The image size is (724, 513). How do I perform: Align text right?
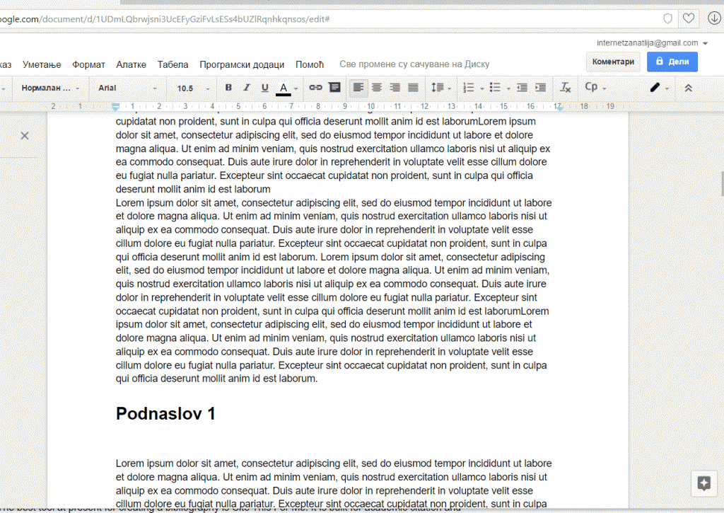[x=395, y=87]
